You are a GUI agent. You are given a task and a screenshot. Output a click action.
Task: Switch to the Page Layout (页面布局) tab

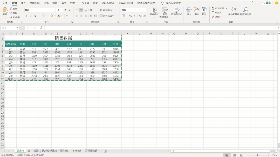click(35, 3)
